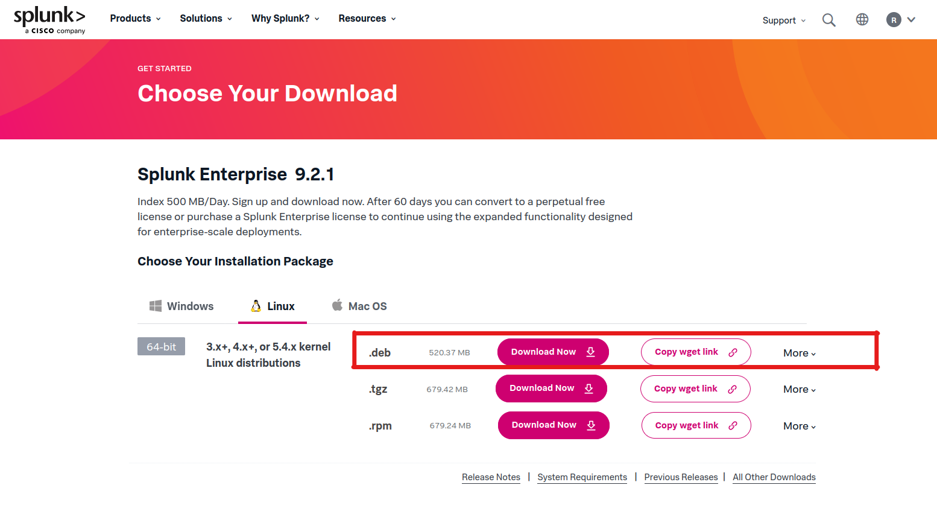Click Download Now for .tgz package

[551, 388]
